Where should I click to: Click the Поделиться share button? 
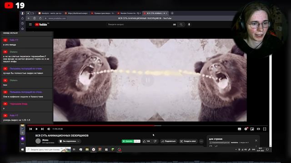[168, 141]
